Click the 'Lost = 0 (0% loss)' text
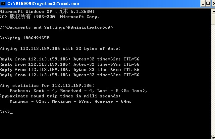 pos(122,91)
